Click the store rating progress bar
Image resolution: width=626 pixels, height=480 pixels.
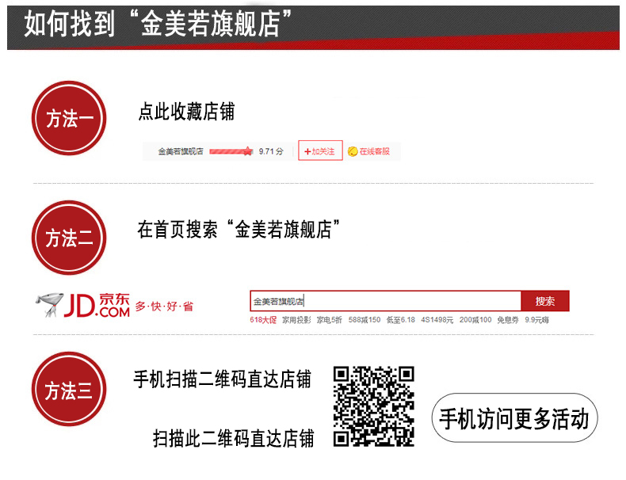point(231,151)
